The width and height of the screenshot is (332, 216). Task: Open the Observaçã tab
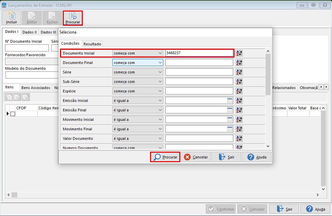pos(308,88)
